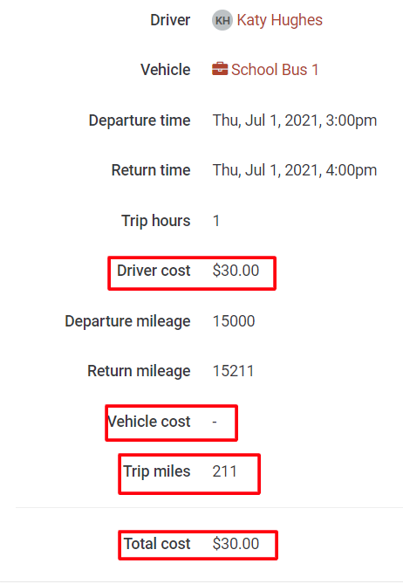The image size is (403, 584).
Task: Select return time Thu, Jul 1, 2021, 4:00pm
Action: click(294, 170)
